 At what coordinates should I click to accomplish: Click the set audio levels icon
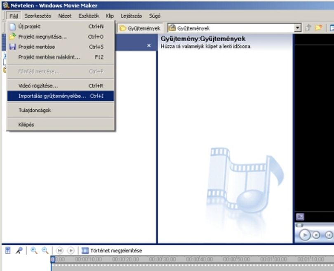click(8, 250)
